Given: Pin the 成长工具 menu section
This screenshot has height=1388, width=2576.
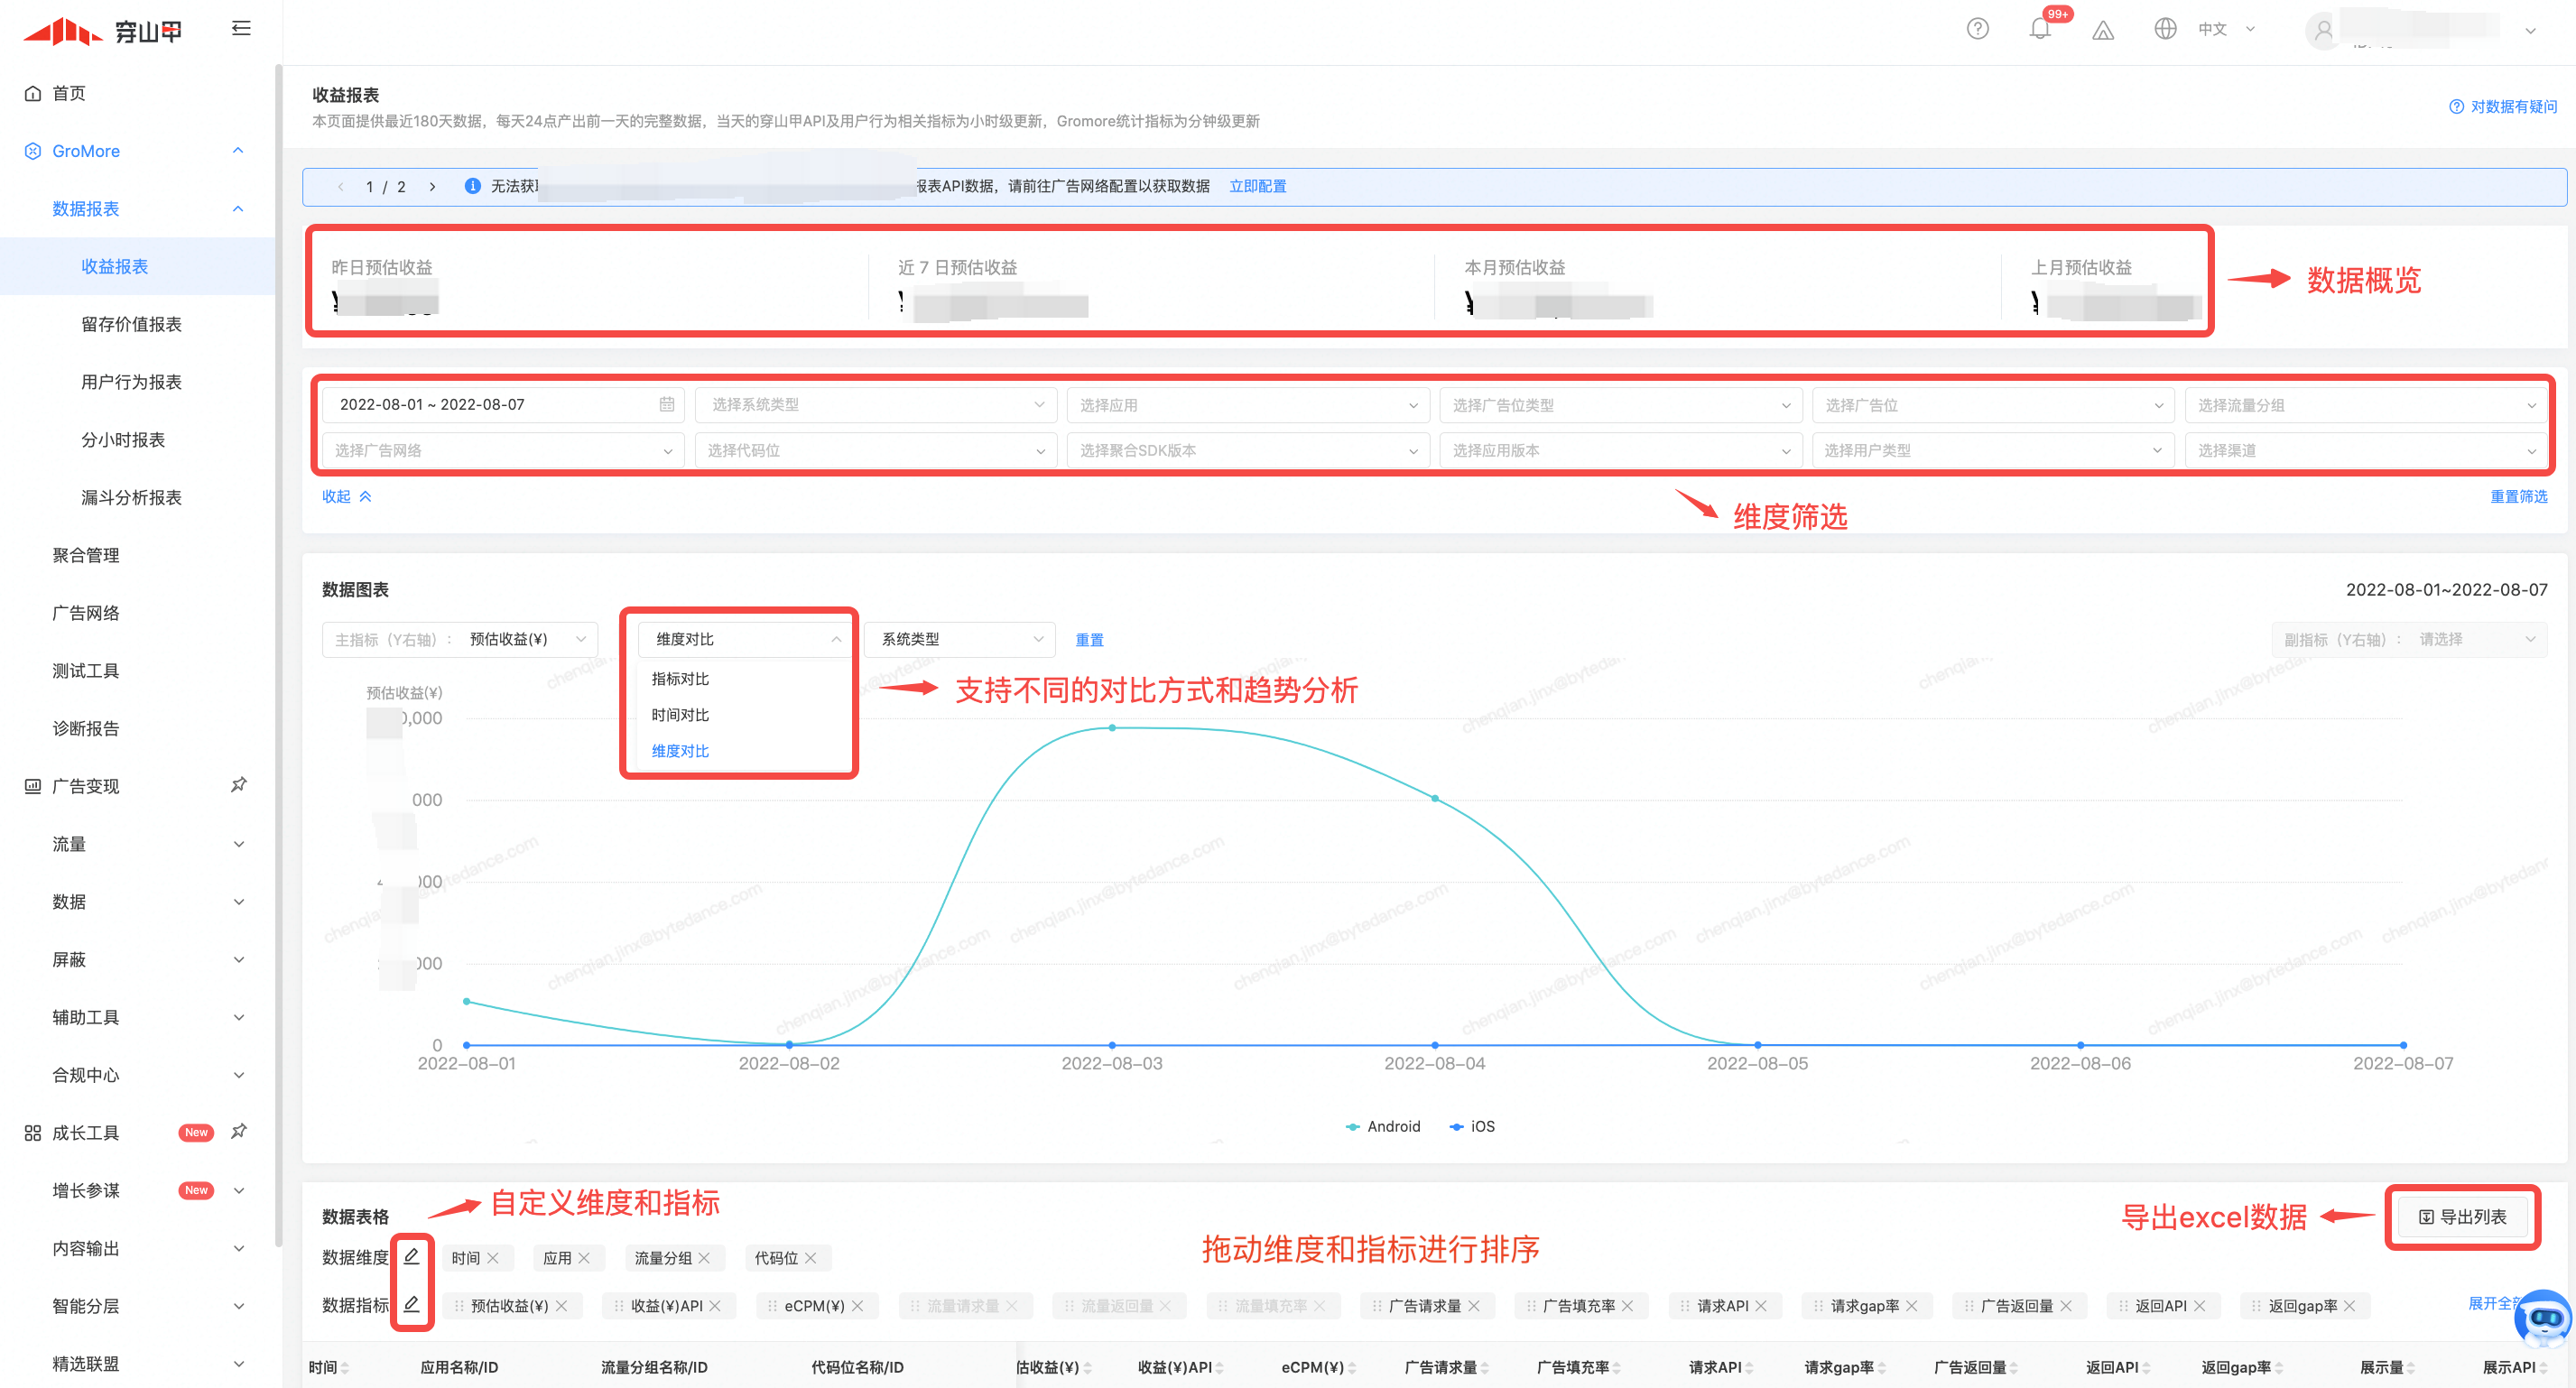Looking at the screenshot, I should tap(239, 1132).
